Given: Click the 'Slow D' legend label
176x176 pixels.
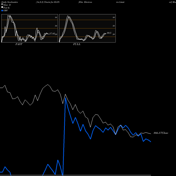Looking at the screenshot, I should coord(7,5).
